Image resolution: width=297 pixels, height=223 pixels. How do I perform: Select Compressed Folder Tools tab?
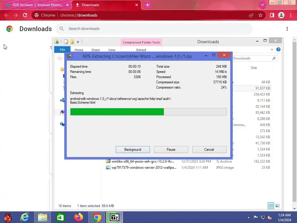click(141, 42)
